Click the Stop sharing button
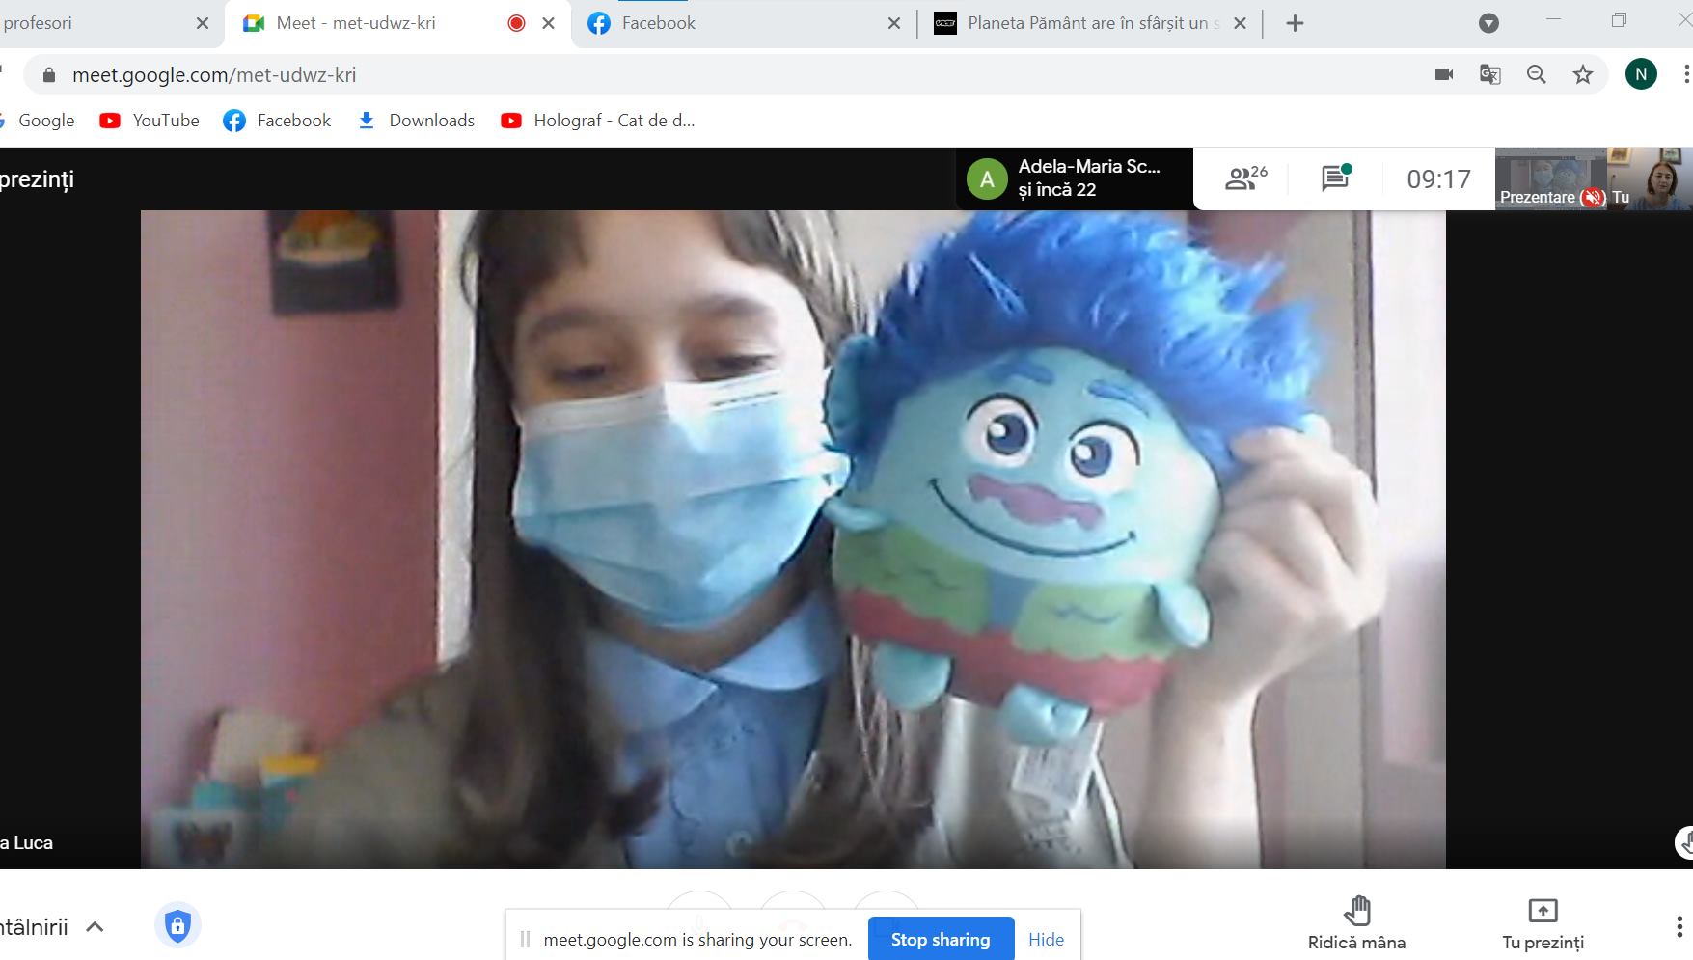1693x960 pixels. point(941,939)
